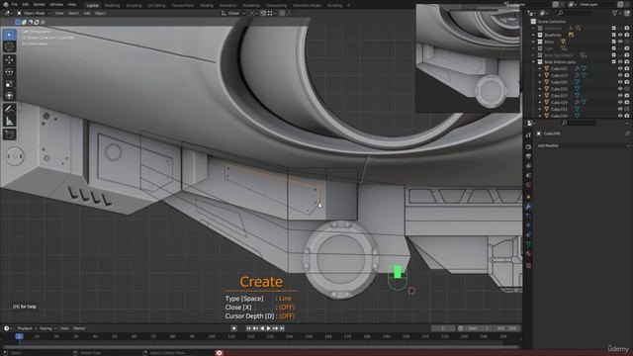Image resolution: width=633 pixels, height=356 pixels.
Task: Play the animation in reverse
Action: [262, 328]
